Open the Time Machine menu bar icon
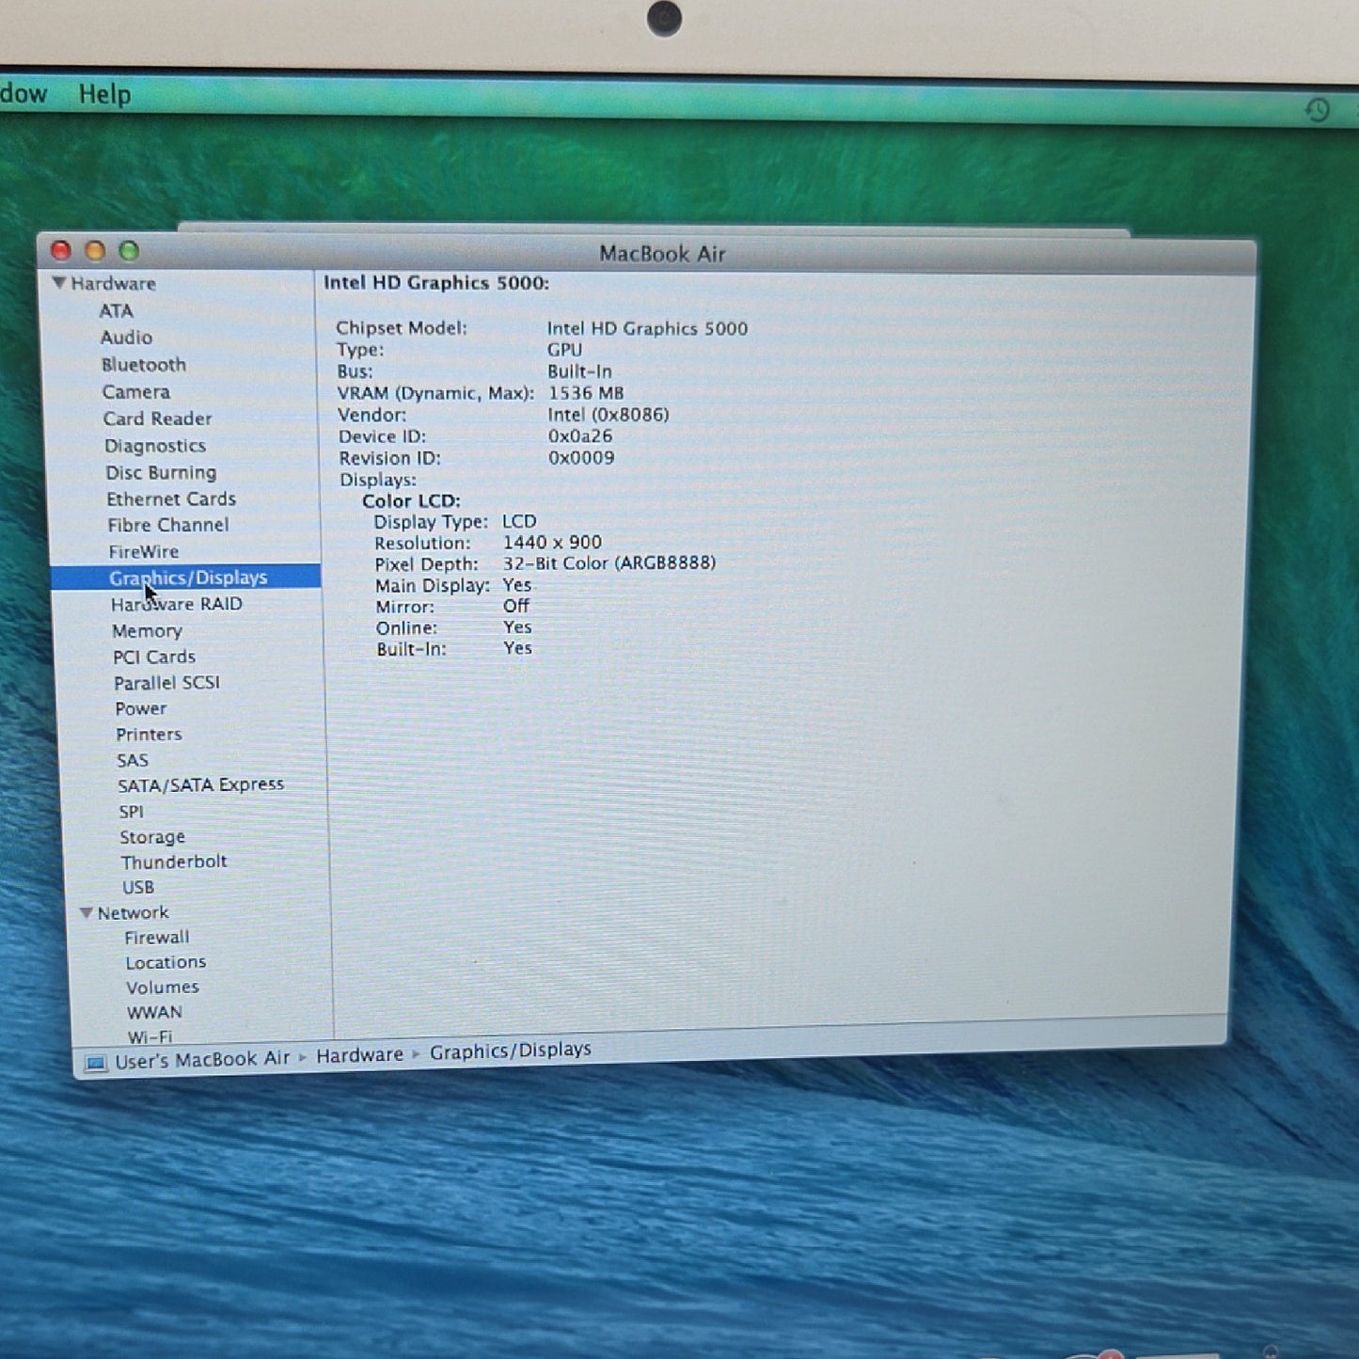 [1318, 110]
